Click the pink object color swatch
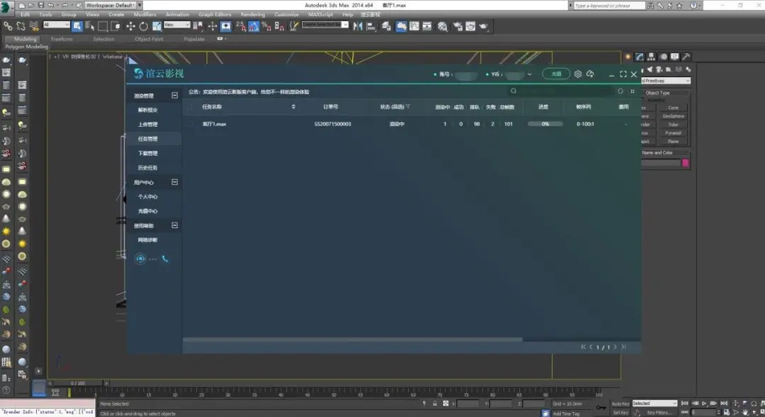 tap(685, 163)
